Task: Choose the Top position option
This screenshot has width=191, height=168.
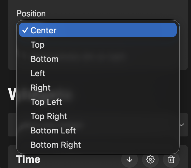Action: pos(38,45)
